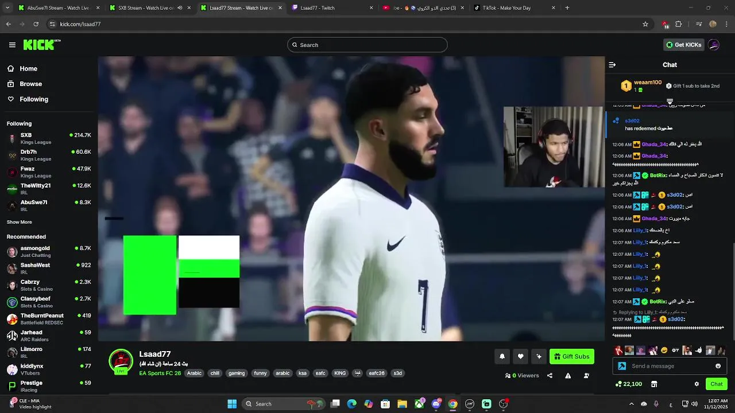Click the Kick search field

click(x=367, y=45)
